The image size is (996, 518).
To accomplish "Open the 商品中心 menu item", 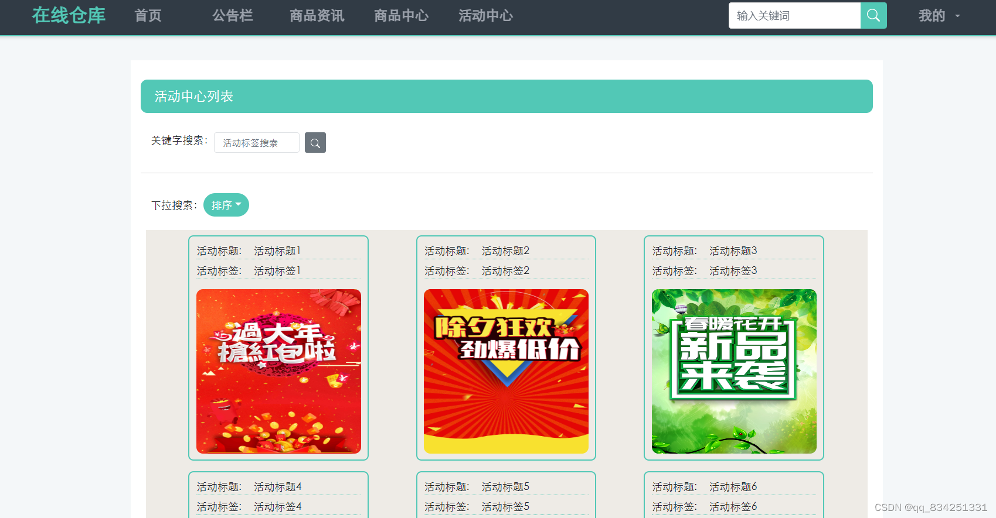I will [402, 16].
